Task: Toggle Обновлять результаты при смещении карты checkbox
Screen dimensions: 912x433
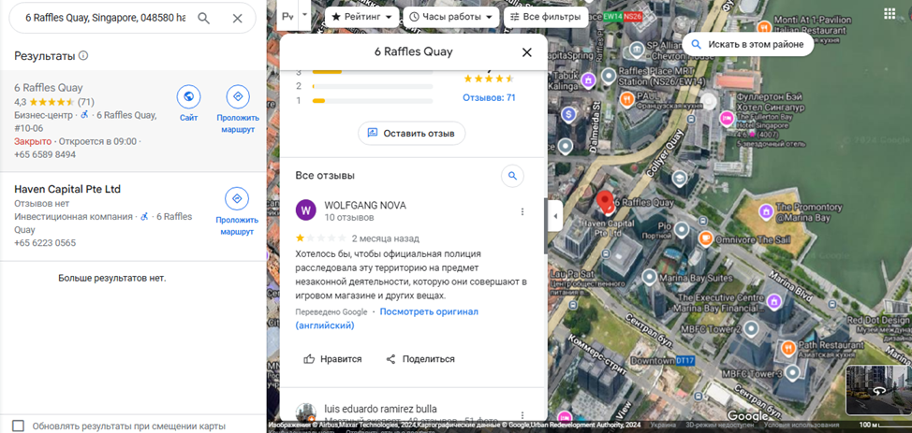Action: [19, 426]
